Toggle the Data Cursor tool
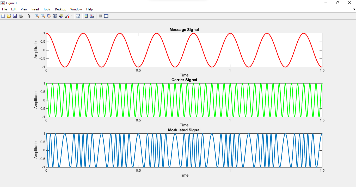Viewport: 356px width, 187px height. [x=61, y=16]
